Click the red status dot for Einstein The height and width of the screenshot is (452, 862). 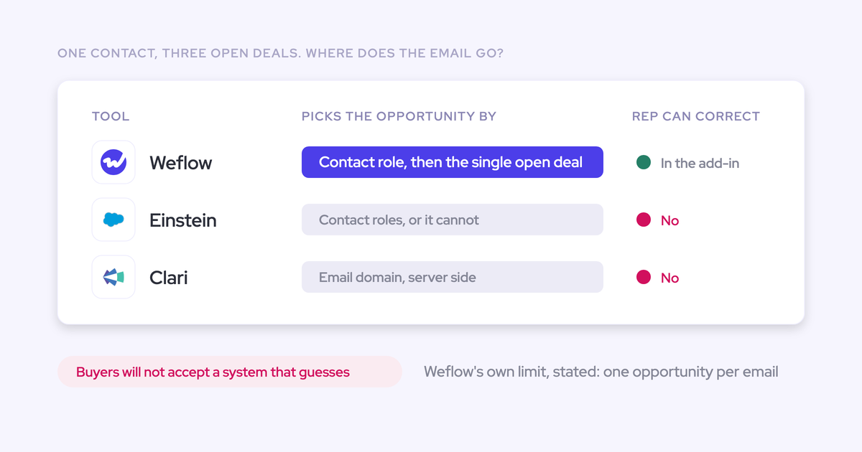pos(644,220)
